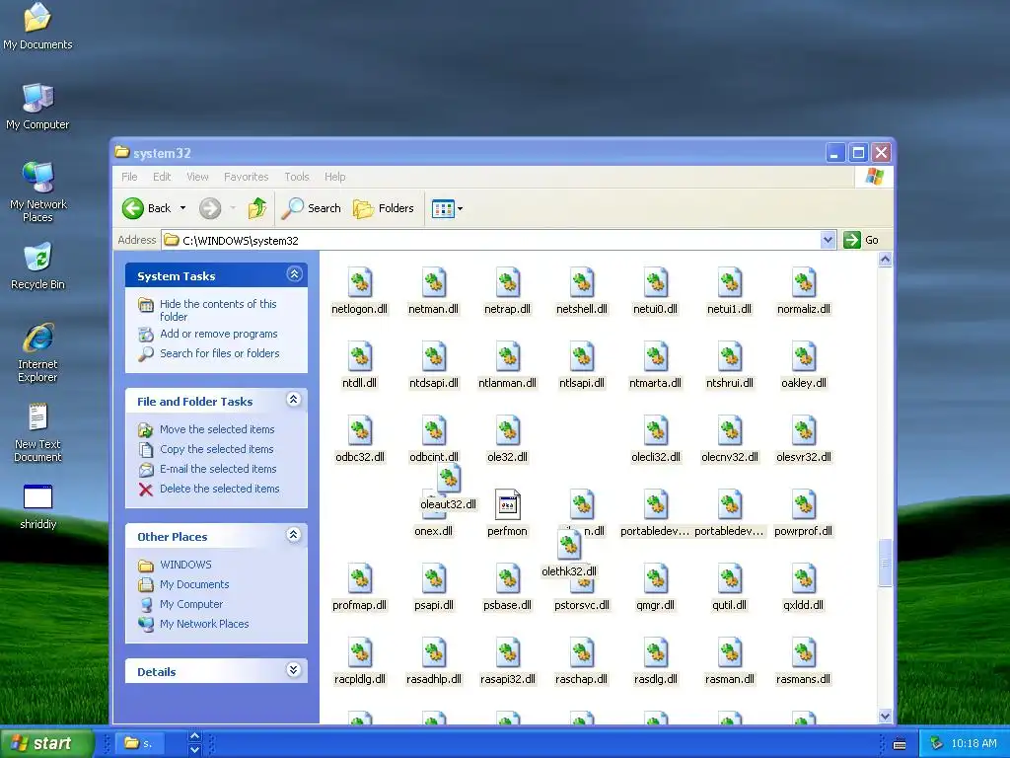Click the scrollbar up arrow in file list
The image size is (1010, 758).
pyautogui.click(x=885, y=260)
